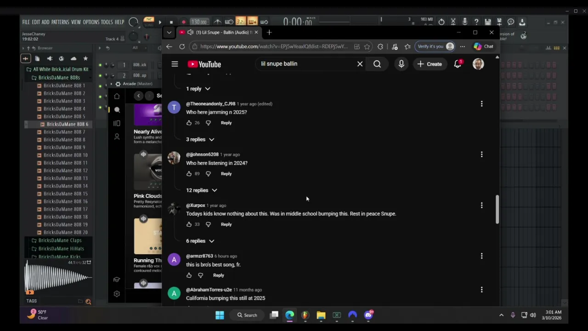
Task: Select the globe library icon in FL browser
Action: click(61, 58)
